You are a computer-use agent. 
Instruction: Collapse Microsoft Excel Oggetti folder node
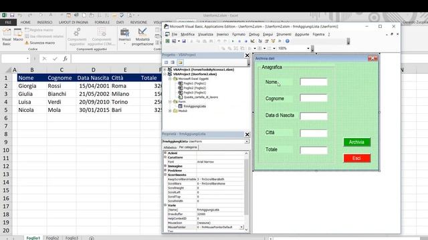[170, 79]
